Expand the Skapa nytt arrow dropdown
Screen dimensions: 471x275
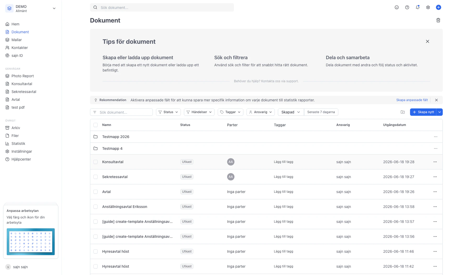click(x=440, y=112)
